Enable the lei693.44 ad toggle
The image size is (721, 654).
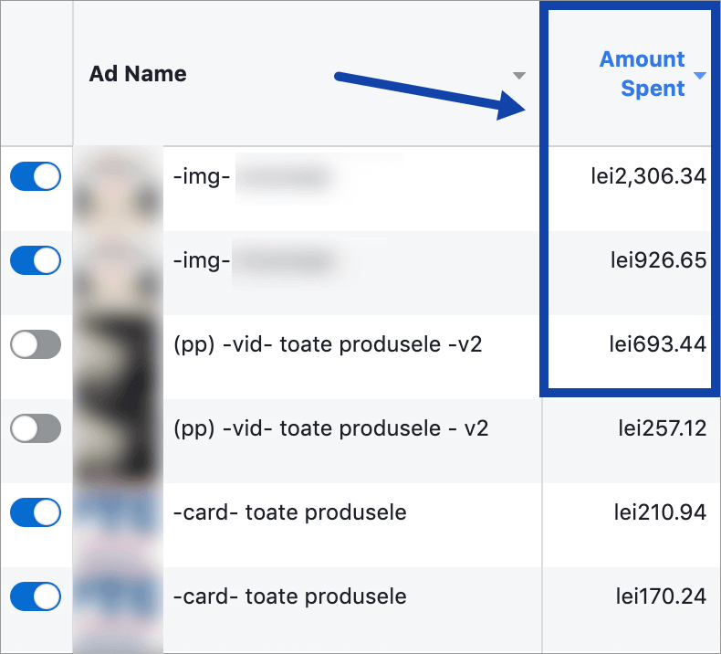(x=36, y=344)
